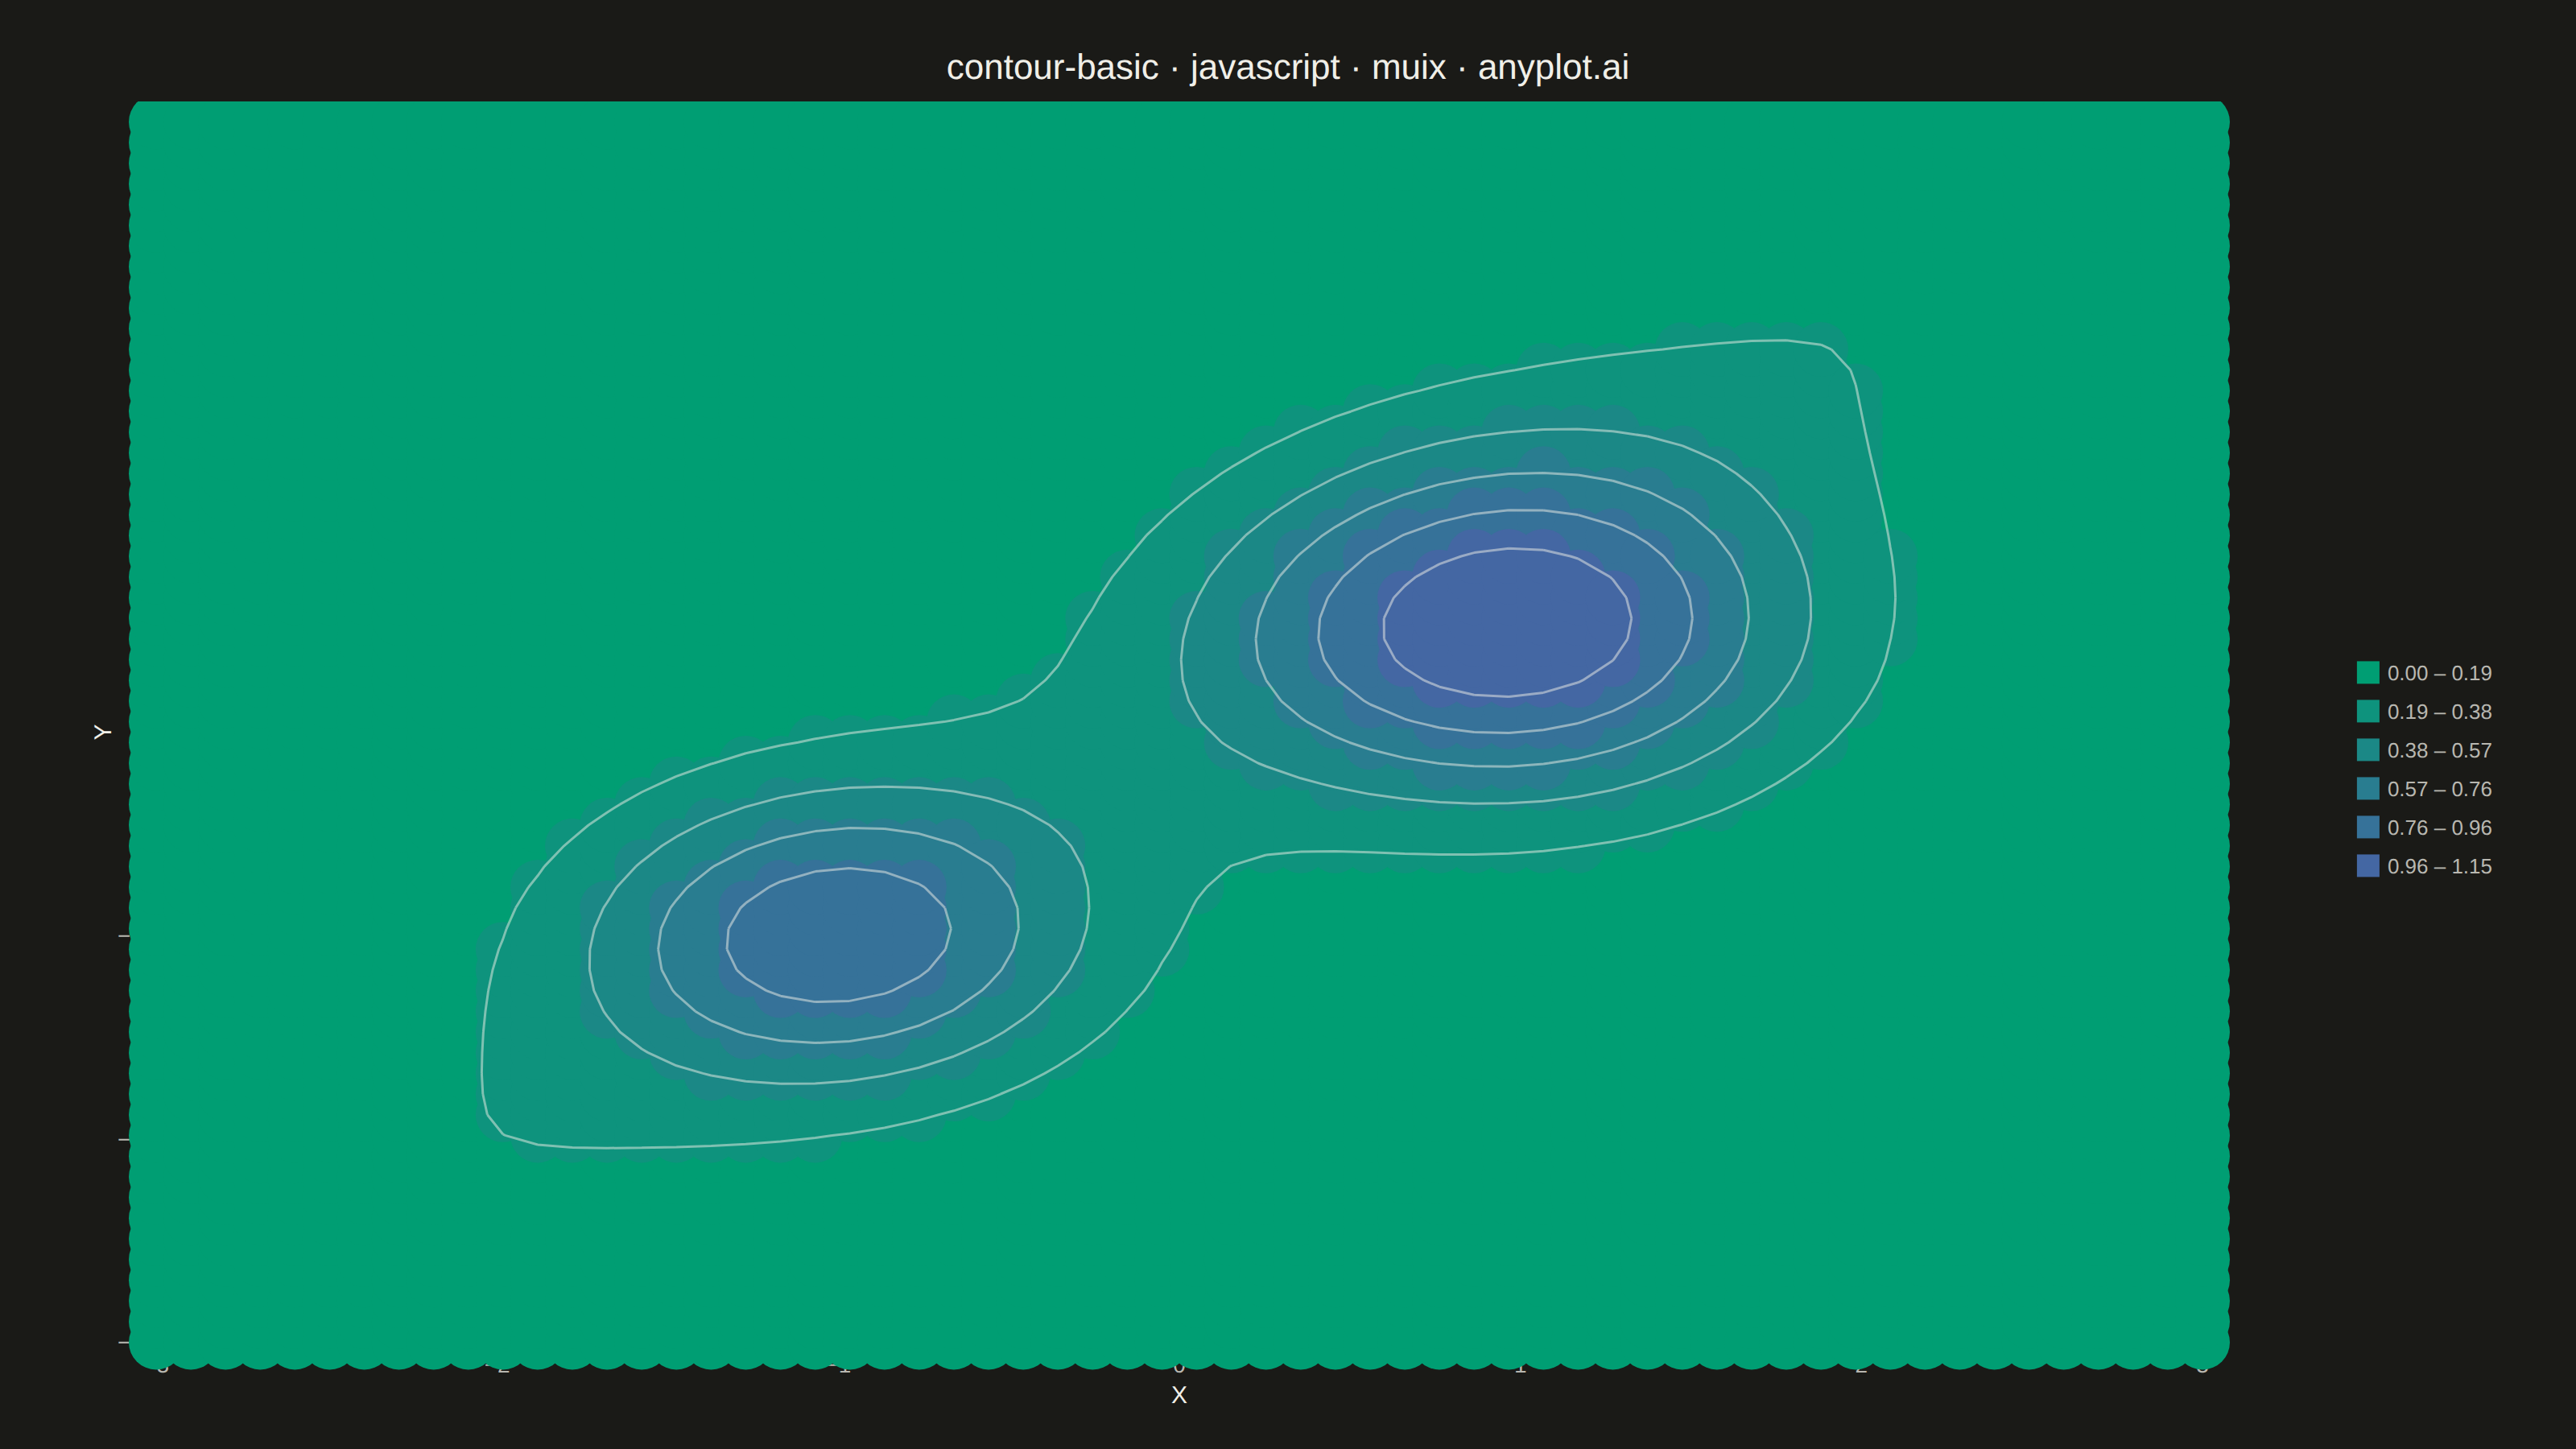Click the 0.76 – 0.96 legend color swatch
2576x1449 pixels.
click(2367, 827)
